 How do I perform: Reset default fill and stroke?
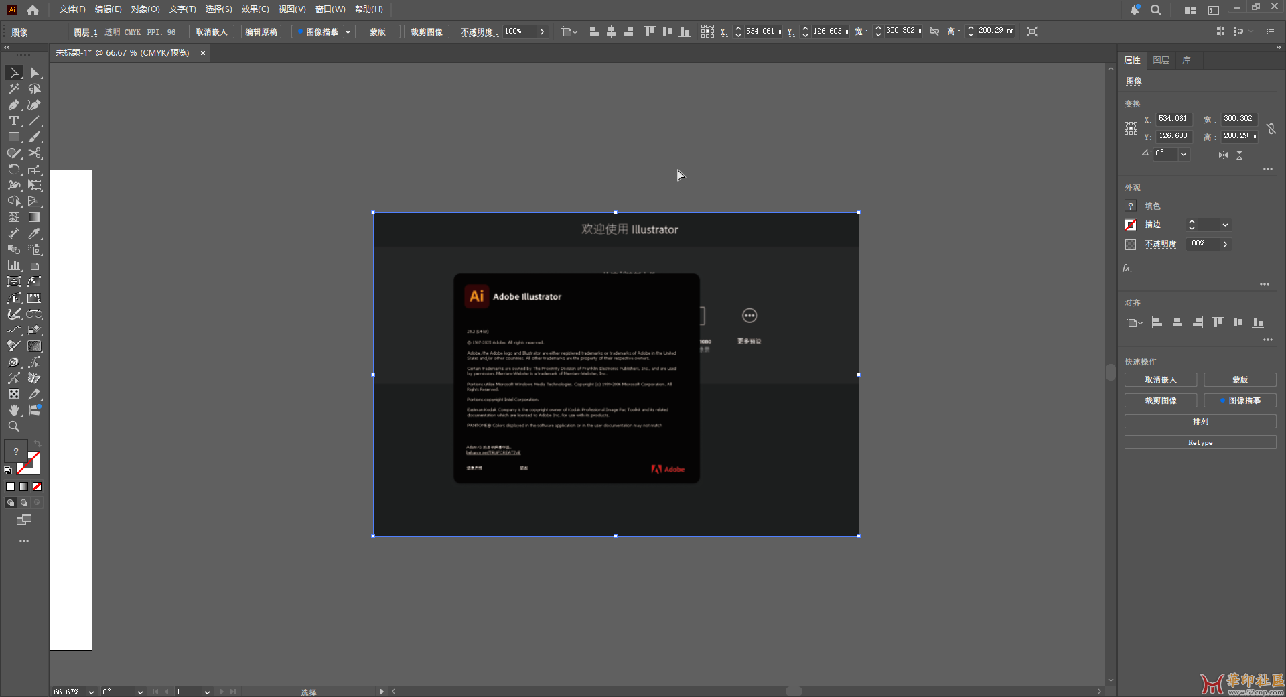8,470
